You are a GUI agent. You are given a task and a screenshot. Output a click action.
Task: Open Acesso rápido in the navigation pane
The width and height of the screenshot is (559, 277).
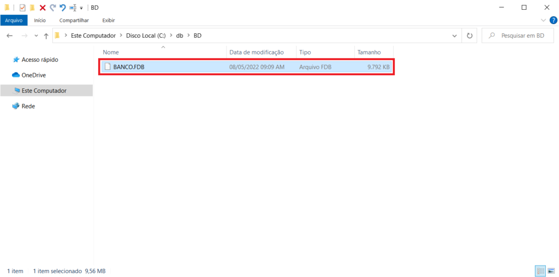pyautogui.click(x=39, y=60)
